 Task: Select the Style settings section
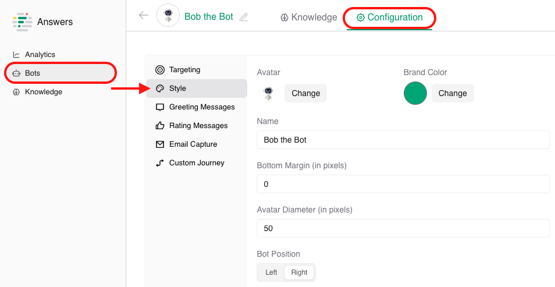coord(177,88)
